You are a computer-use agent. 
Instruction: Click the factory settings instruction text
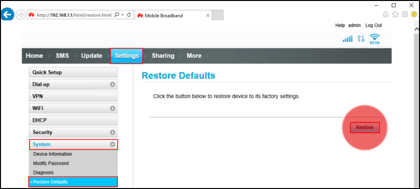tap(226, 96)
